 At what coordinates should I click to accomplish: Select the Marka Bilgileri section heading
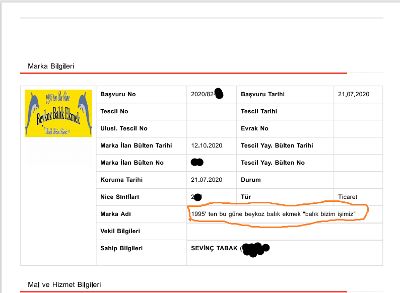point(51,66)
